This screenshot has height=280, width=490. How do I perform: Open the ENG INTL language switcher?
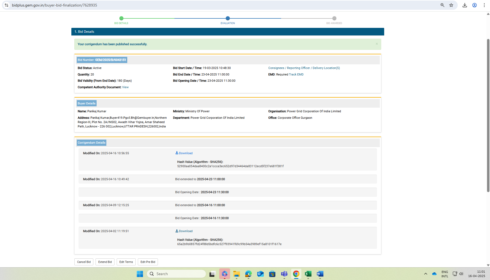click(445, 274)
